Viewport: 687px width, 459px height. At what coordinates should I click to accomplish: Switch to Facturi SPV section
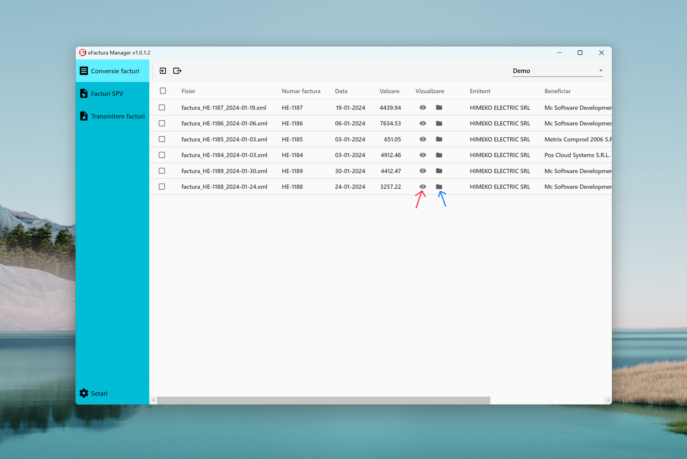coord(107,93)
